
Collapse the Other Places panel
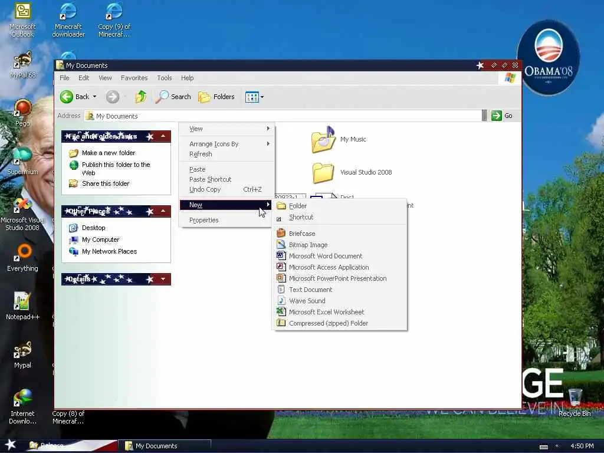coord(163,211)
